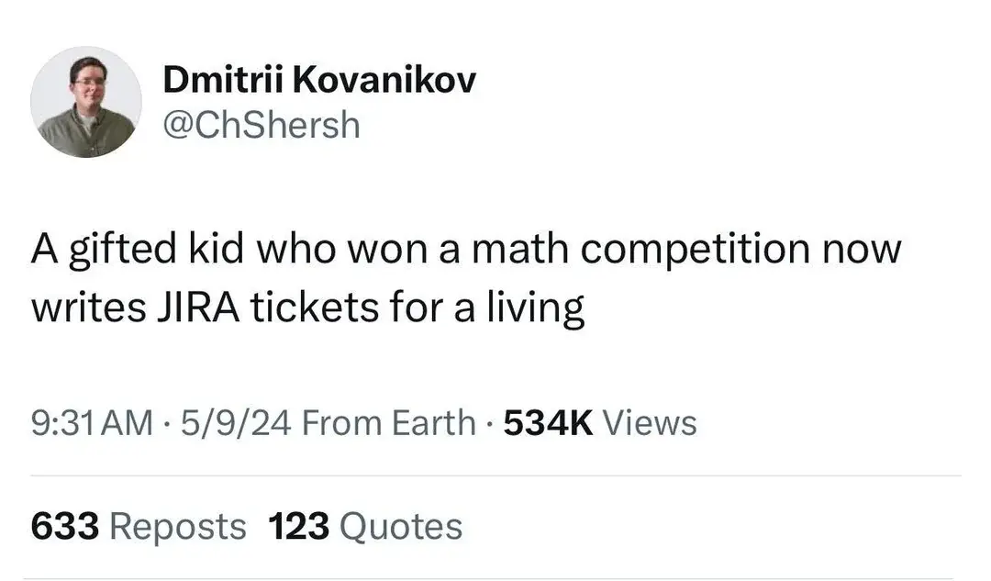
Task: Click the first line of tweet text
Action: tap(466, 249)
